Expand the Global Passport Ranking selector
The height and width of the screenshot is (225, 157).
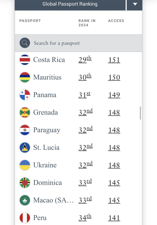pyautogui.click(x=70, y=4)
